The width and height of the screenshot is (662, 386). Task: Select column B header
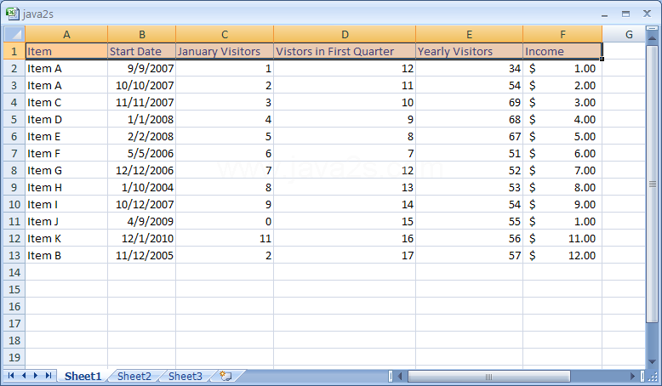click(x=142, y=34)
